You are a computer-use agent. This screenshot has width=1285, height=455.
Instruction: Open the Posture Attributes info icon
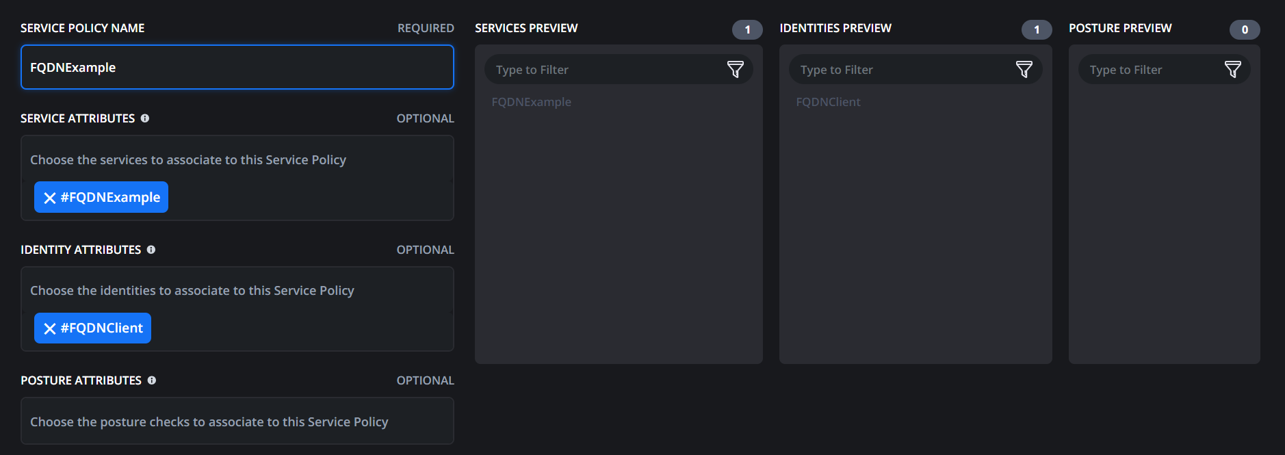click(x=152, y=380)
